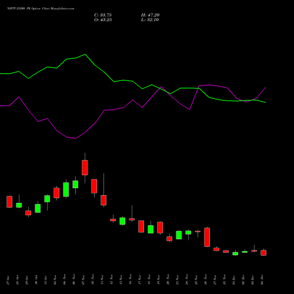
Task: Click the purple indicator line's lowest trough
Action: point(75,138)
